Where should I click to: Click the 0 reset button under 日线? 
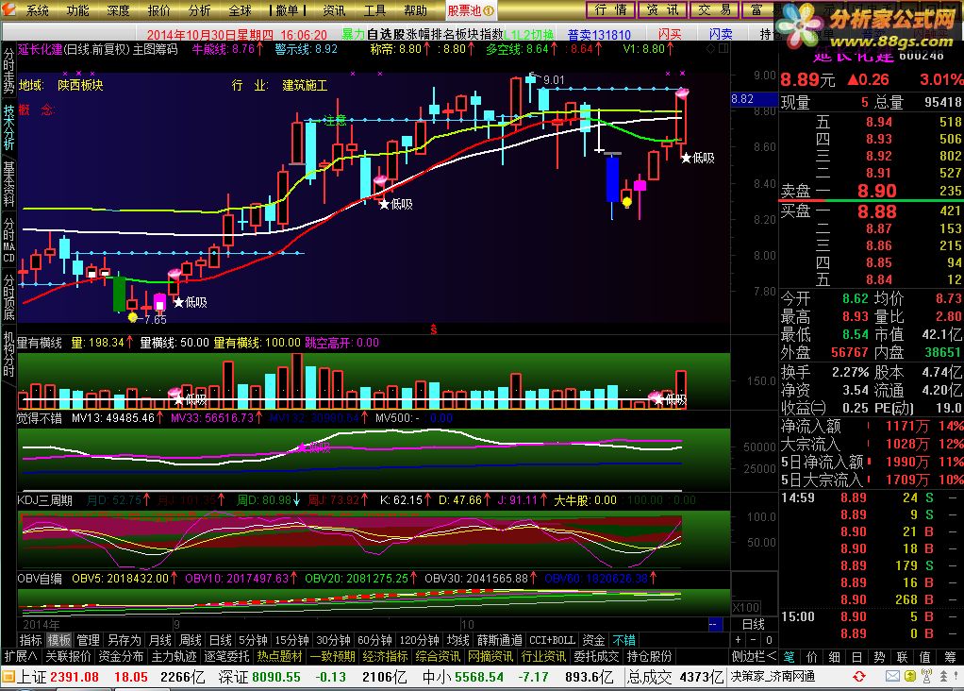[769, 640]
